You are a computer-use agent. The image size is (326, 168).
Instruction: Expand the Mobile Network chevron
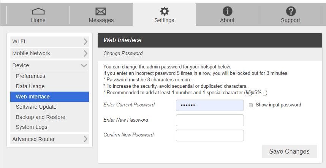[85, 54]
